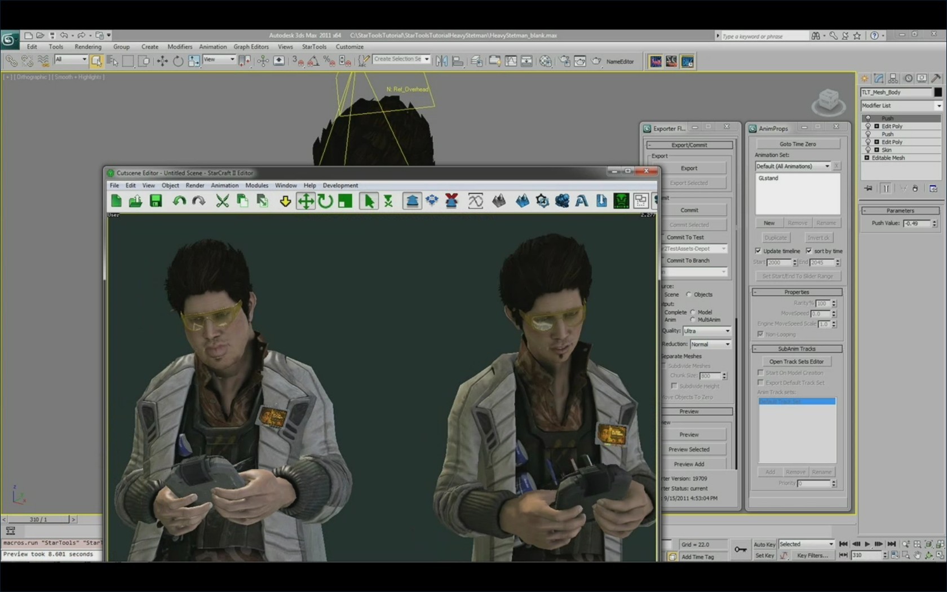This screenshot has height=592, width=947.
Task: Click the ViewCube in the 3ds Max viewport
Action: (x=828, y=102)
